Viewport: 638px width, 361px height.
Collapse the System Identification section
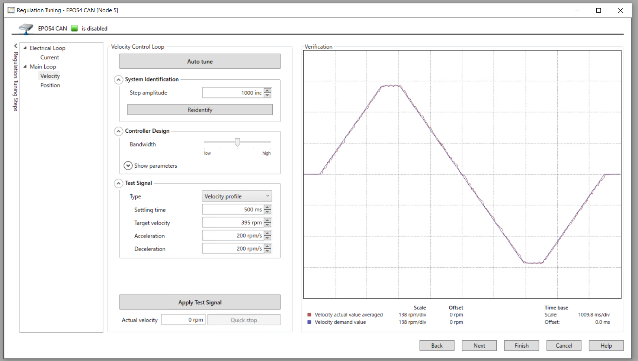[x=118, y=80]
